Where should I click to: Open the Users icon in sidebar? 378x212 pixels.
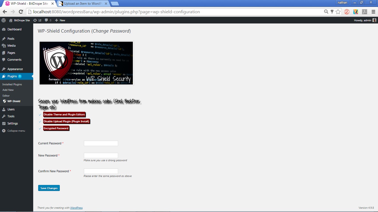(4, 109)
